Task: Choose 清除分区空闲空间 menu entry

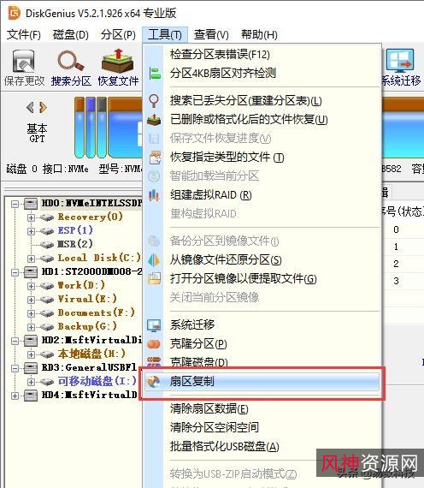Action: pos(262,427)
